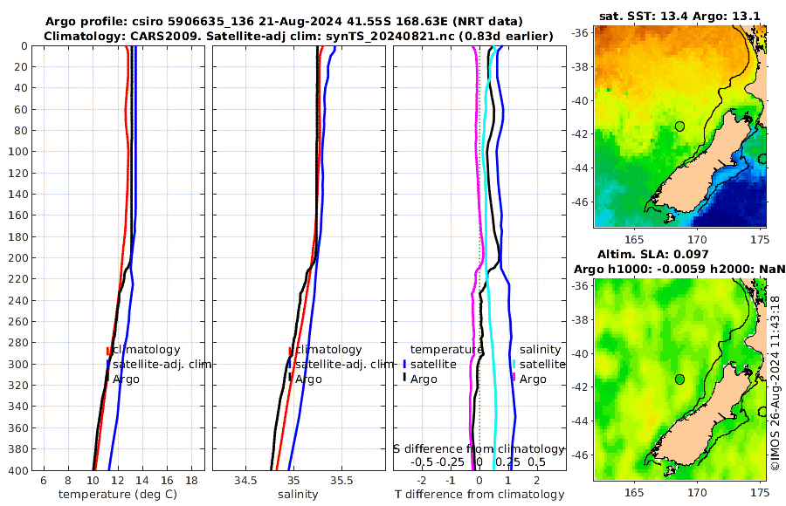Image resolution: width=786 pixels, height=506 pixels.
Task: Select 'satellite-adj. clim' label in salinity panel legend
Action: pyautogui.click(x=344, y=365)
